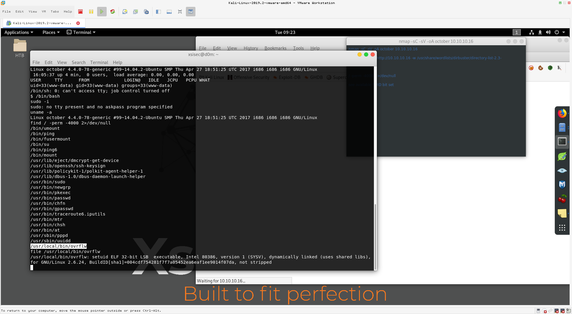This screenshot has width=572, height=314.
Task: Click the green fox proxy extension icon
Action: pyautogui.click(x=550, y=68)
